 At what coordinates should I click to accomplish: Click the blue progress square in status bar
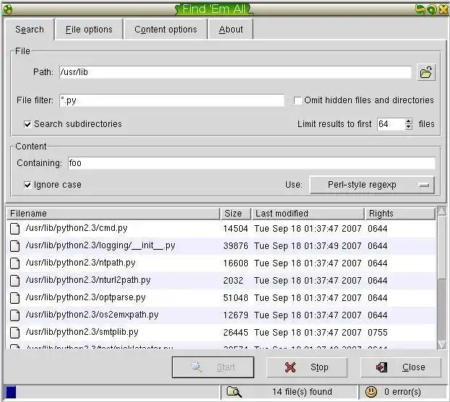pyautogui.click(x=11, y=392)
